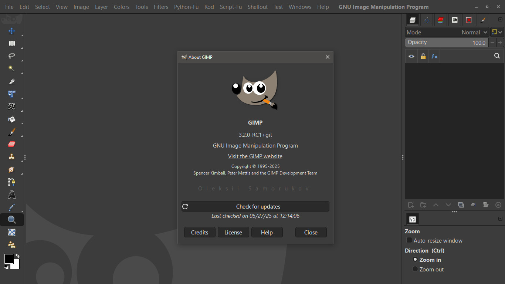The image size is (505, 284).
Task: Select the Text tool
Action: (12, 195)
